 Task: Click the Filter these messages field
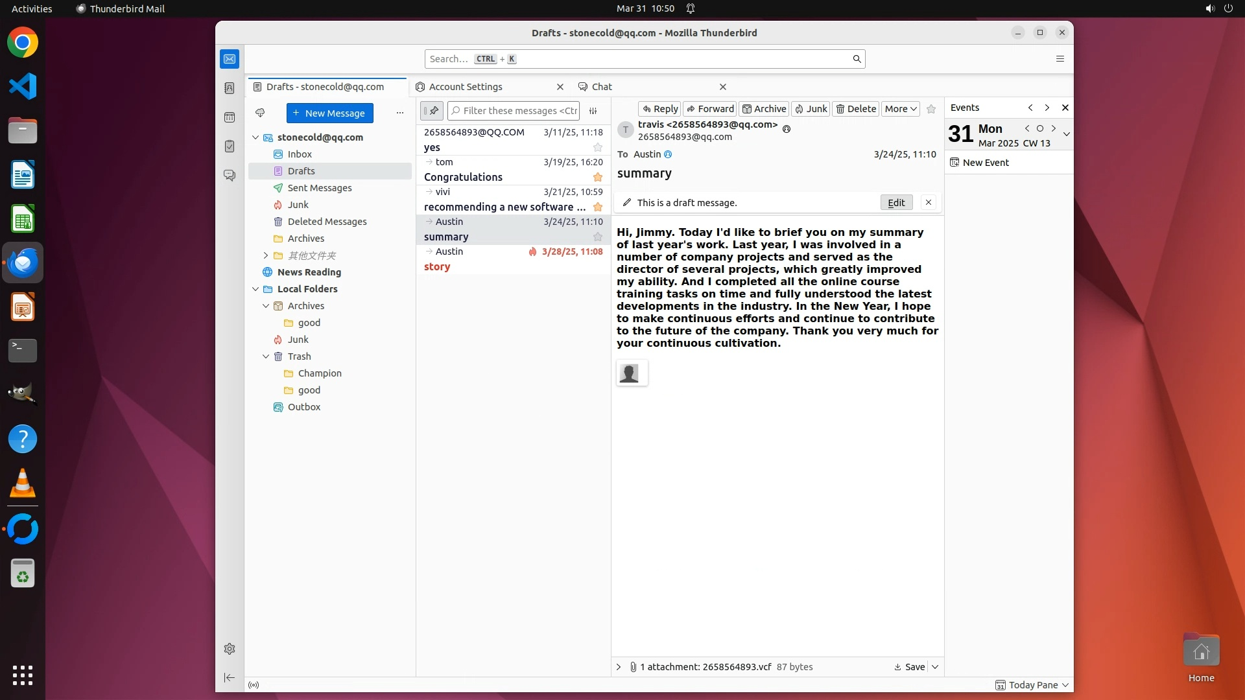tap(519, 111)
